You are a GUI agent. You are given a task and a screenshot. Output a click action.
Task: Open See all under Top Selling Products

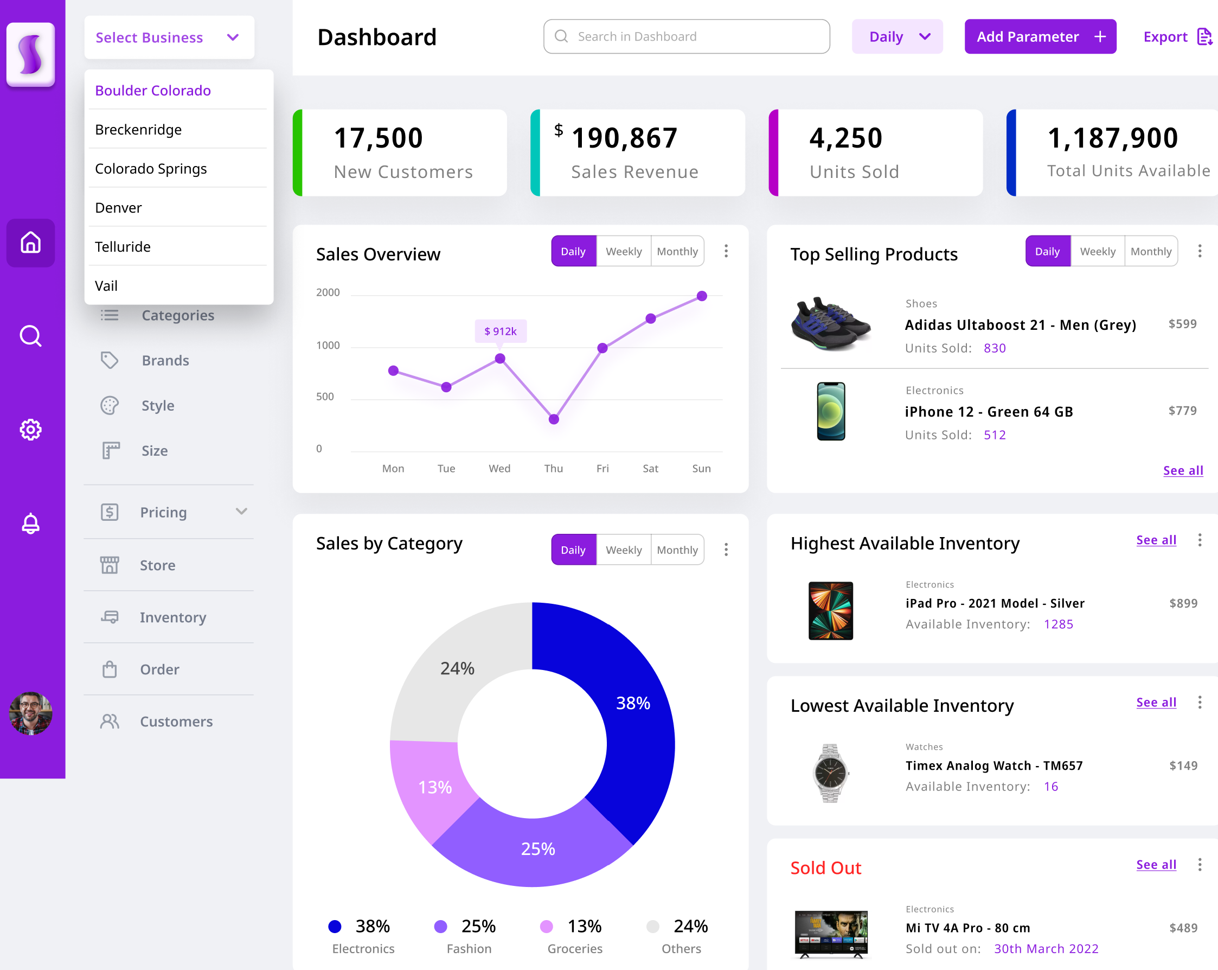[1183, 470]
